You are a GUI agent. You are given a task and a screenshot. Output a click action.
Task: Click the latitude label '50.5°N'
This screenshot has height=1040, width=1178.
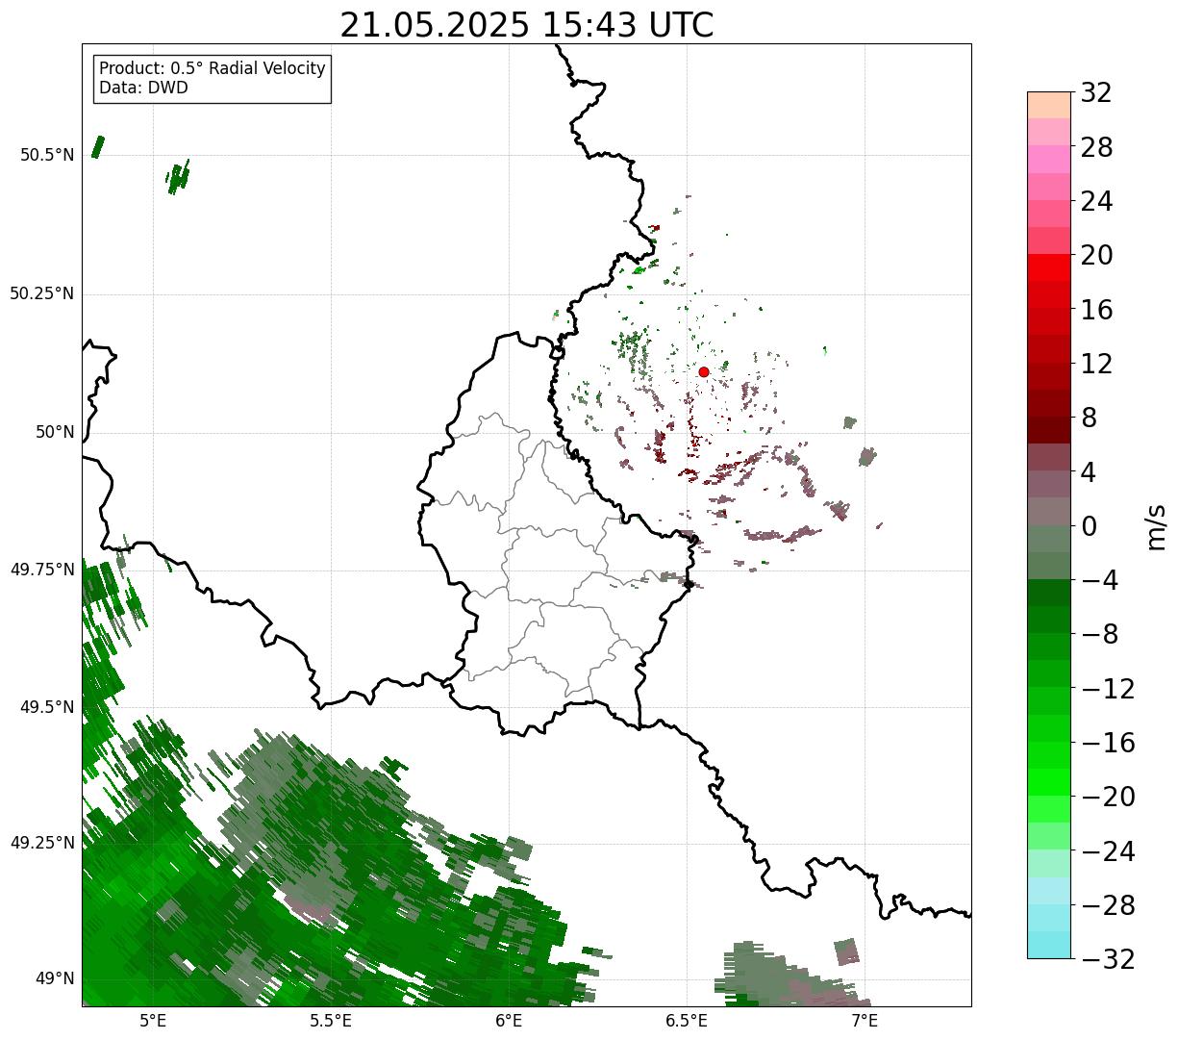(48, 155)
